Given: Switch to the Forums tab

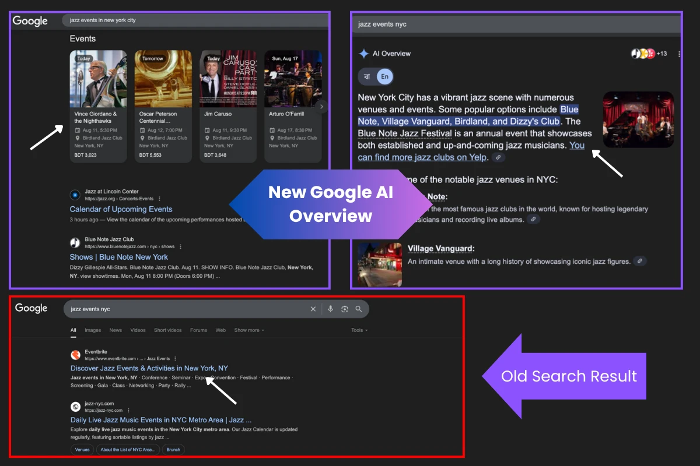Looking at the screenshot, I should tap(198, 330).
